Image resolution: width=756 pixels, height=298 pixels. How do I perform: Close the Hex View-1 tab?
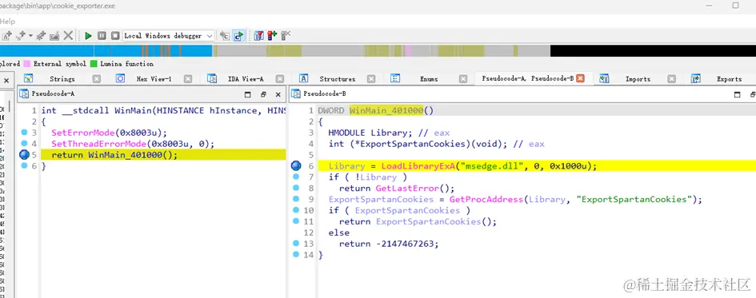pyautogui.click(x=187, y=79)
